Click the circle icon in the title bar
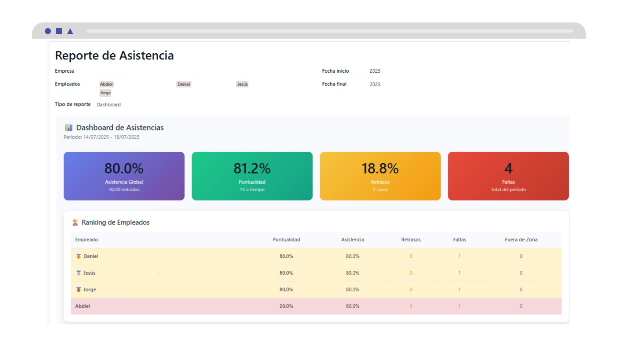The width and height of the screenshot is (618, 347). click(48, 31)
